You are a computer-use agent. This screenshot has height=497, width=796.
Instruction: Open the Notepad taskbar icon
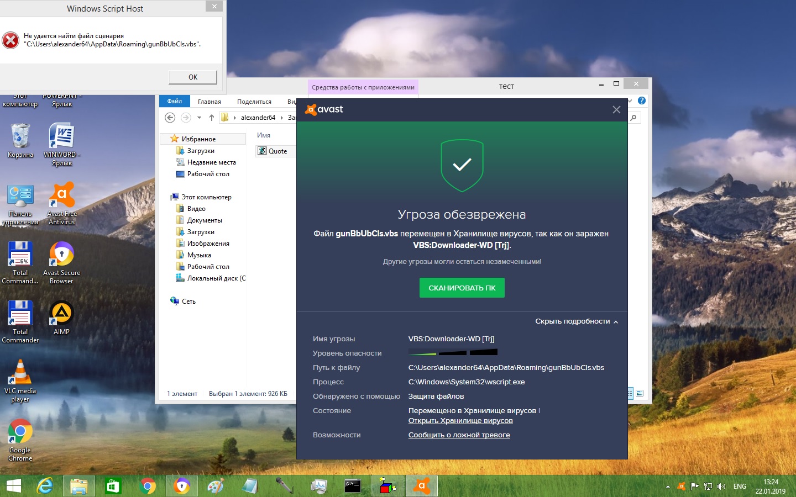(250, 486)
